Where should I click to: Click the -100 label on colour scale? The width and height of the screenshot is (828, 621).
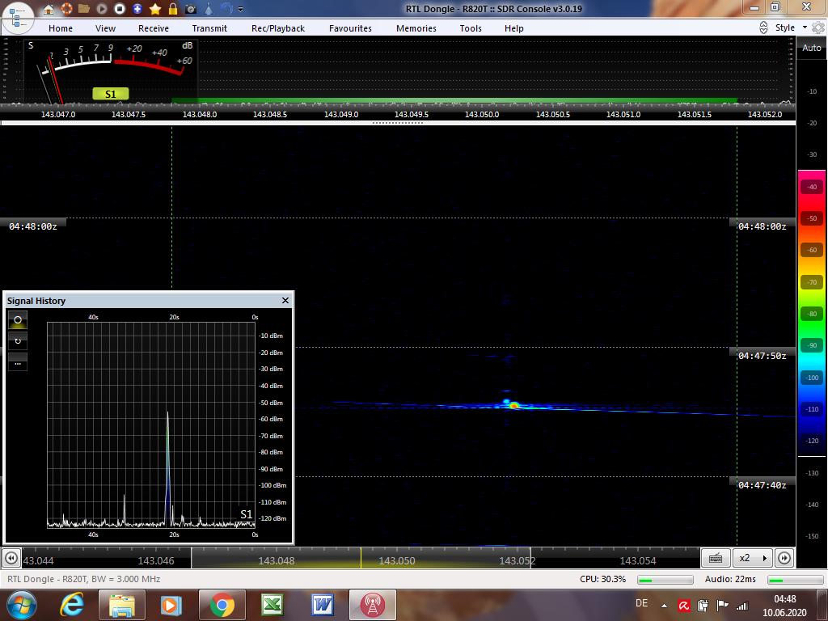[x=812, y=378]
